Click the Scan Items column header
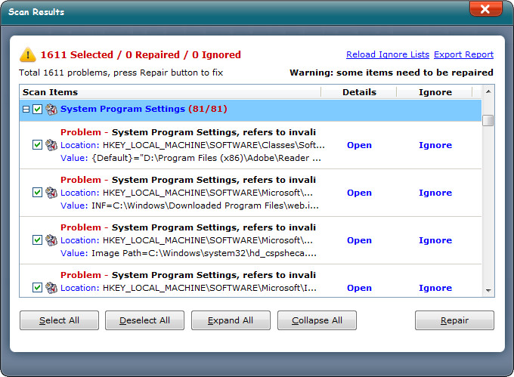This screenshot has height=377, width=514. point(170,92)
